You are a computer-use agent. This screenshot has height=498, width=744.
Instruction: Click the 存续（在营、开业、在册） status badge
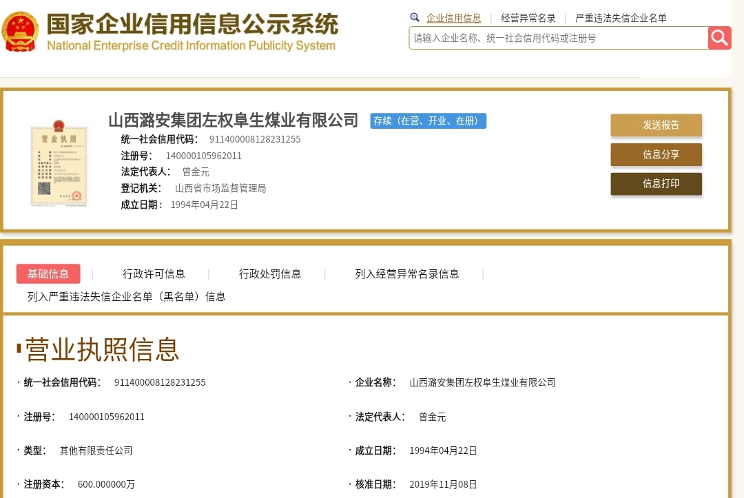coord(428,121)
